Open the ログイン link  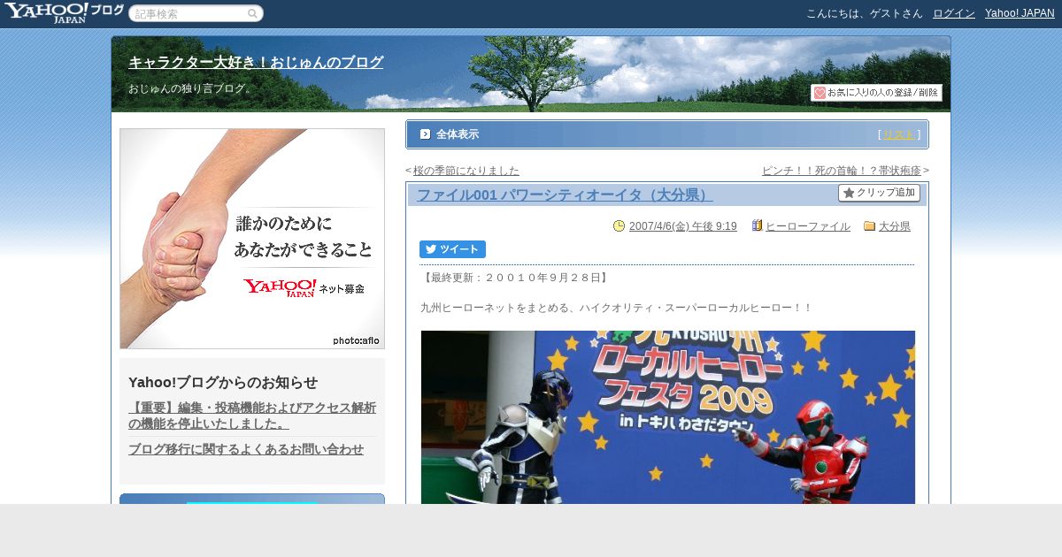[954, 13]
